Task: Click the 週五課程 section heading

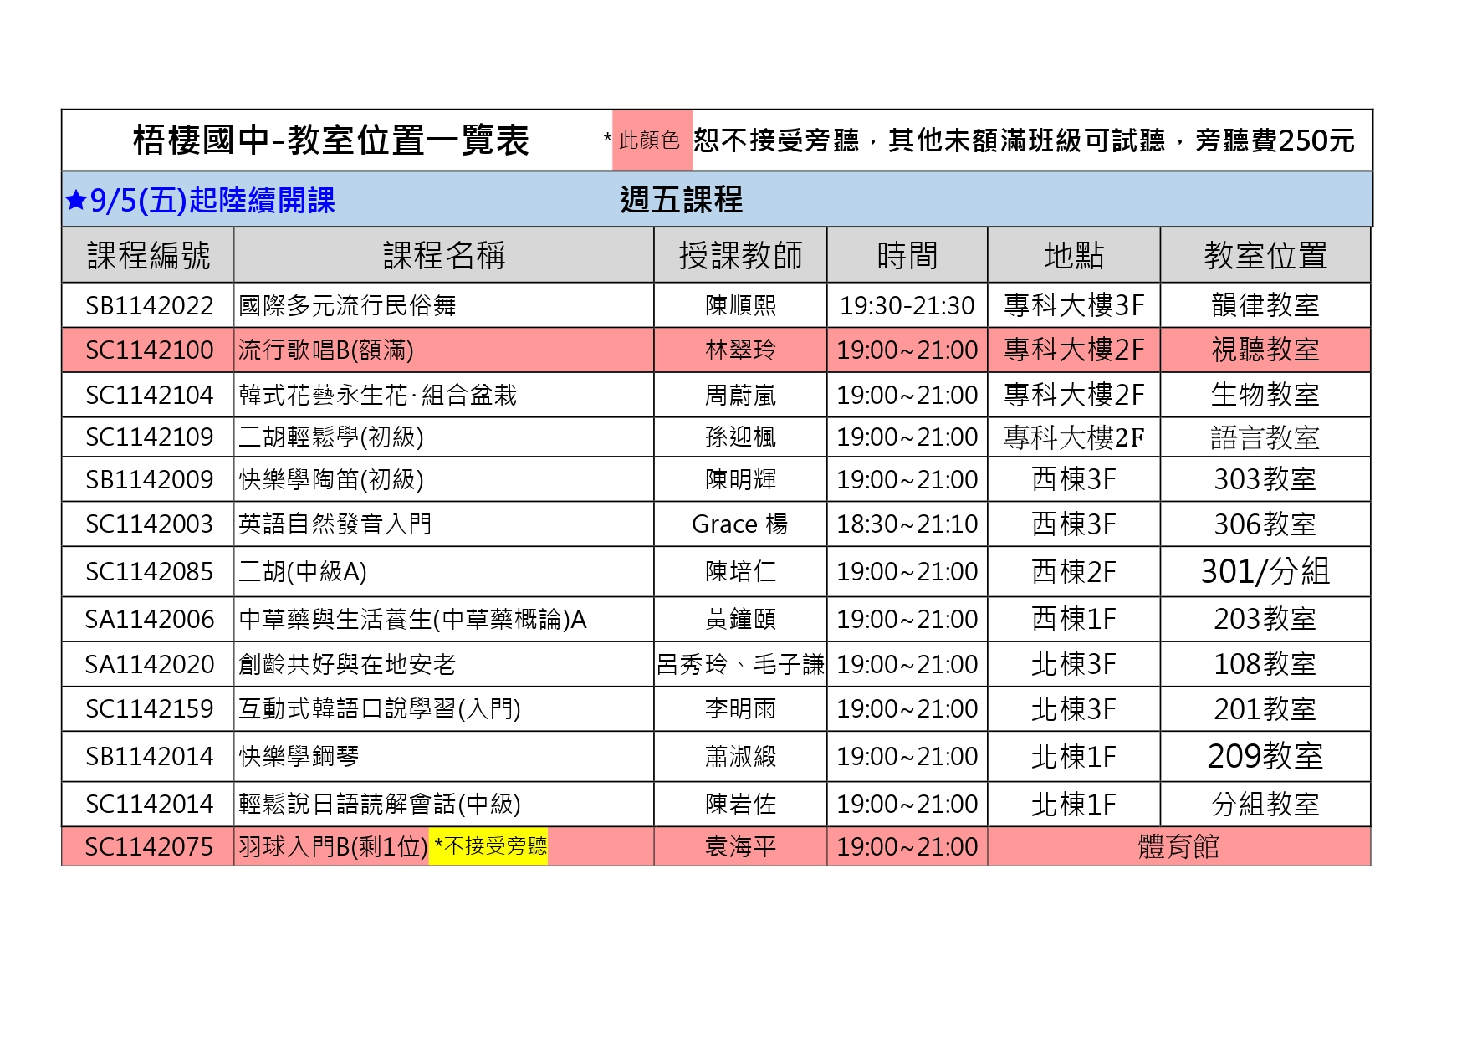Action: coord(681,200)
